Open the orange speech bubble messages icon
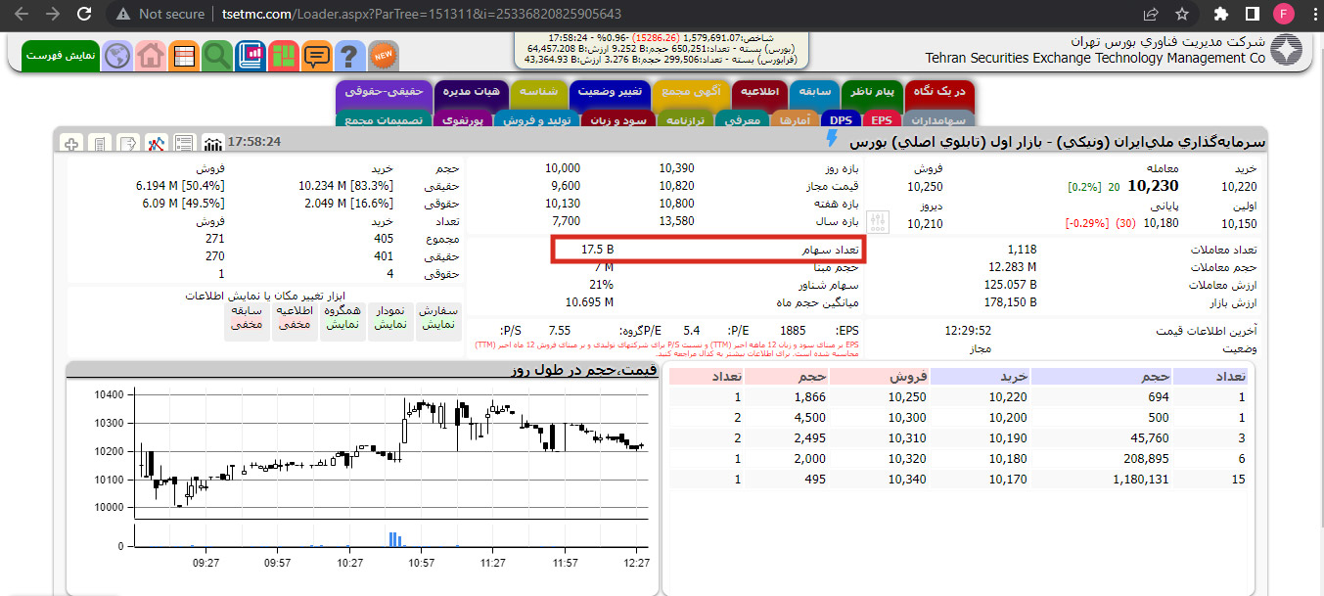This screenshot has height=596, width=1324. click(316, 56)
